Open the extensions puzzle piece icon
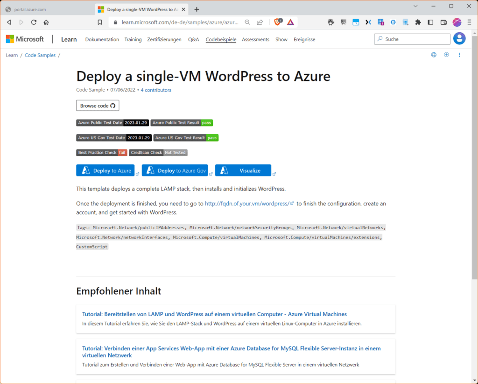 (418, 22)
